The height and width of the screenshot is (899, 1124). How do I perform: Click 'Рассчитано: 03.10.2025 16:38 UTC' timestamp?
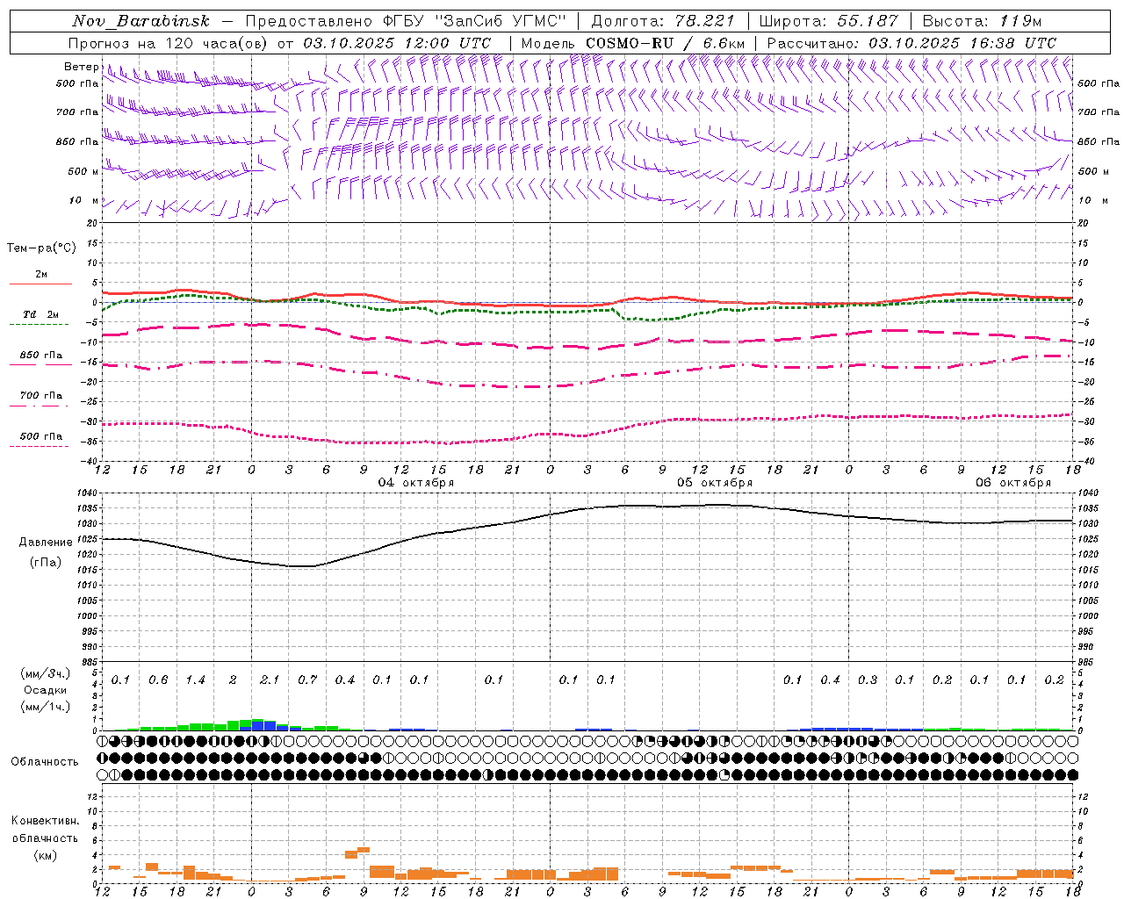pos(911,43)
